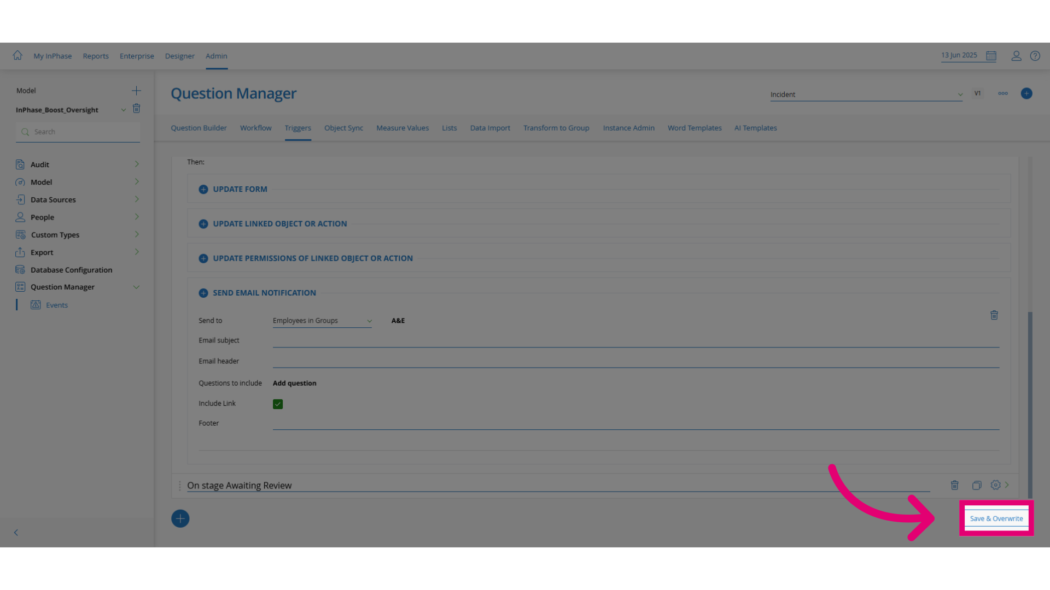Screen dimensions: 1050x590
Task: Delete the email notification with trash icon
Action: [x=994, y=315]
